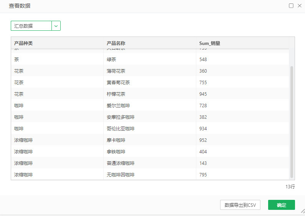Screen dimensions: 305x216
Task: Maximize the 查看数据 dialog window
Action: [x=291, y=6]
